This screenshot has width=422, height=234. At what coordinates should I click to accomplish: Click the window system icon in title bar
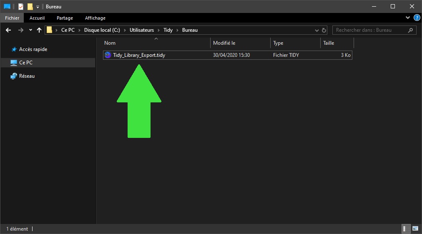7,6
